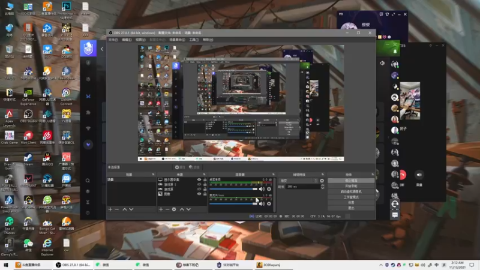Add a new scene with the plus icon
Image resolution: width=480 pixels, height=270 pixels.
pos(110,209)
